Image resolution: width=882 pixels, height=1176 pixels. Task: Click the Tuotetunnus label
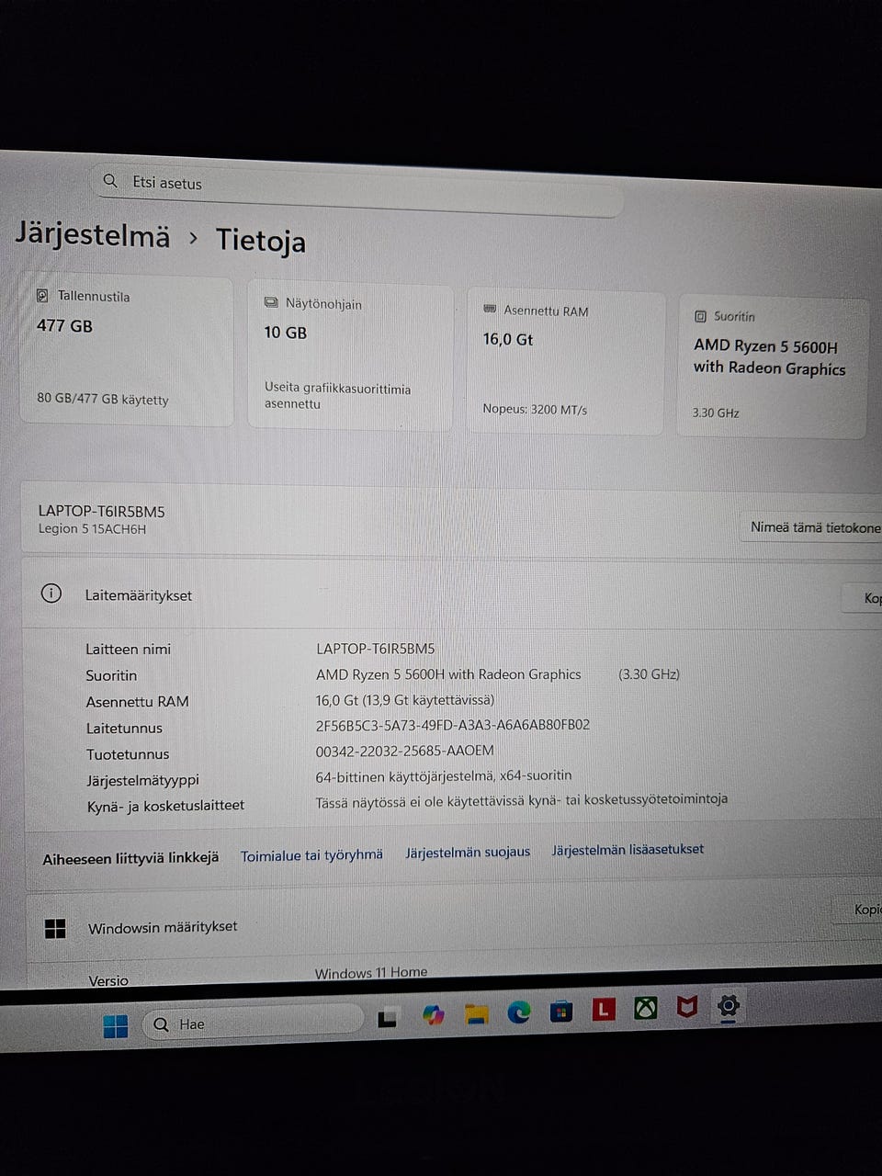[x=128, y=754]
